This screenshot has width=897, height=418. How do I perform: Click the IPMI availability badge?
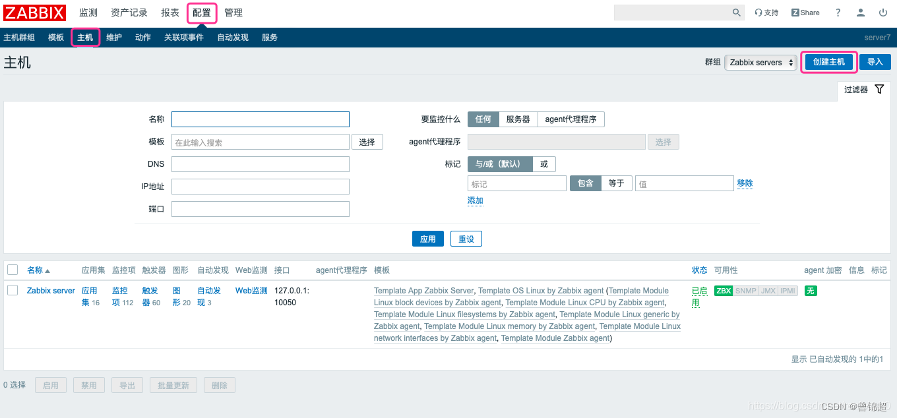pos(788,291)
